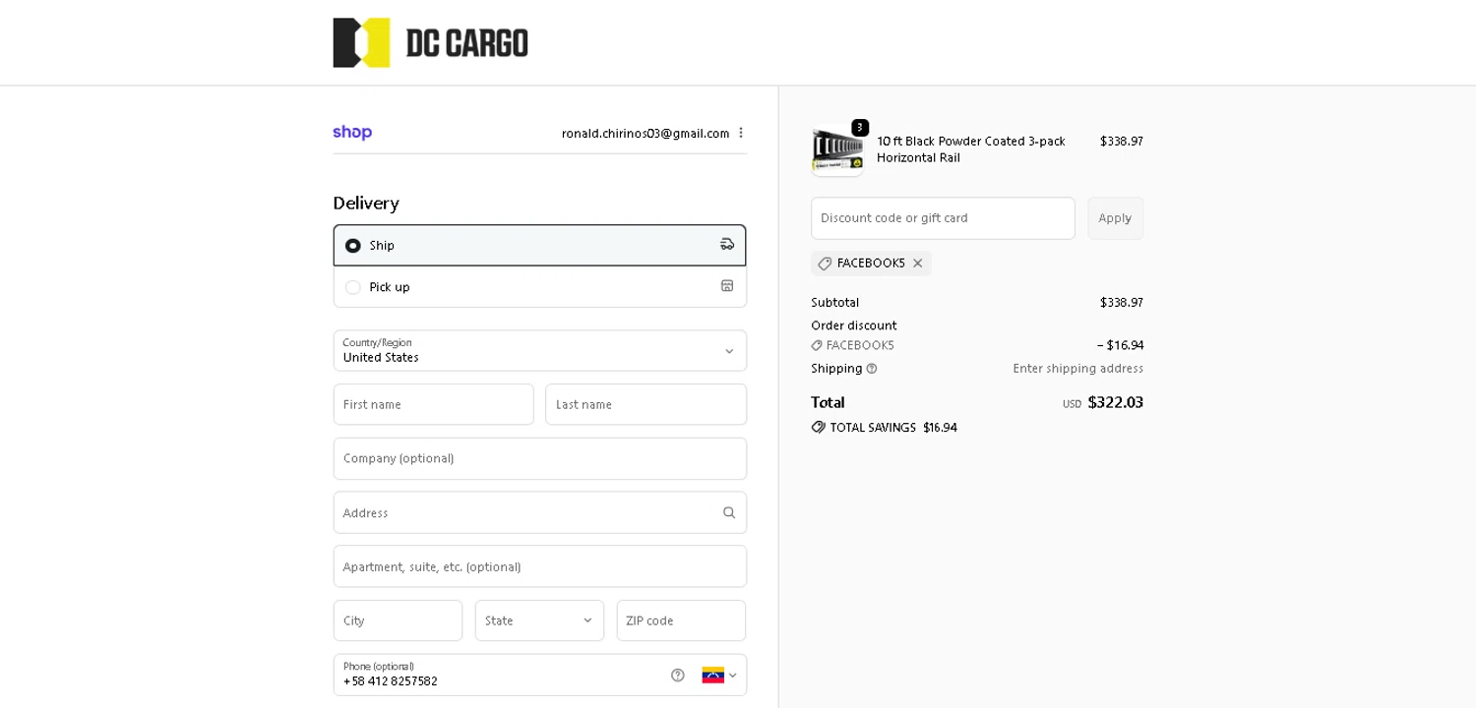Select the Pick up delivery option

point(540,286)
